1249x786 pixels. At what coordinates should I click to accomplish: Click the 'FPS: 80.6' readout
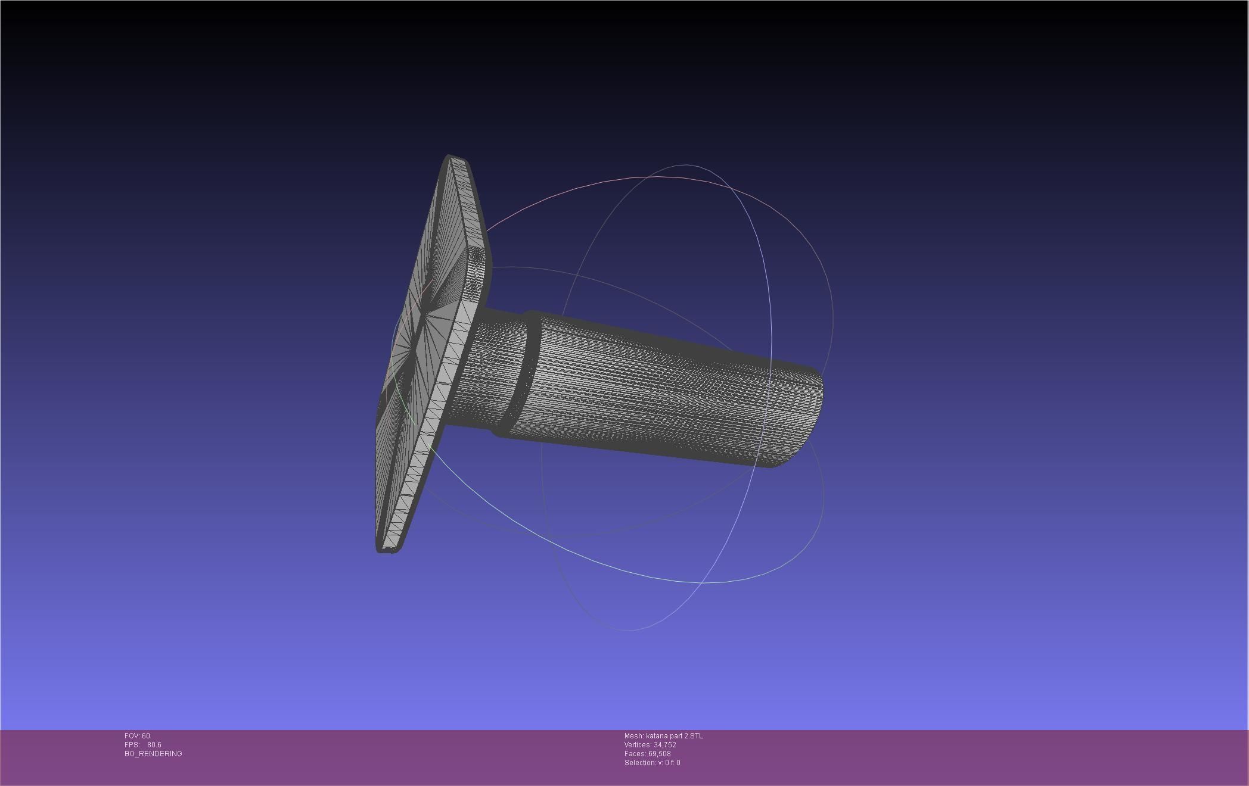point(143,745)
